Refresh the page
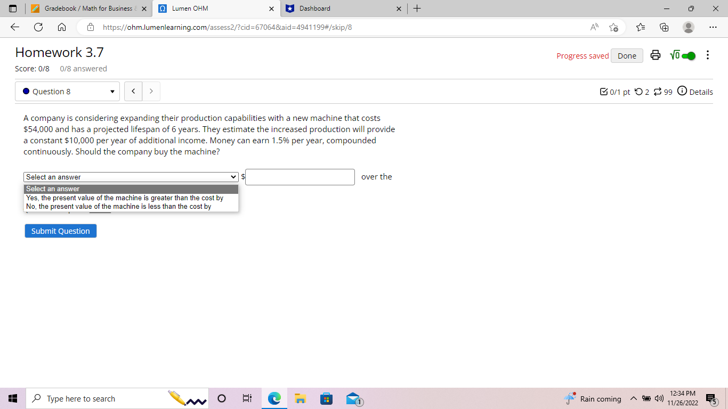This screenshot has width=728, height=409. [x=38, y=27]
